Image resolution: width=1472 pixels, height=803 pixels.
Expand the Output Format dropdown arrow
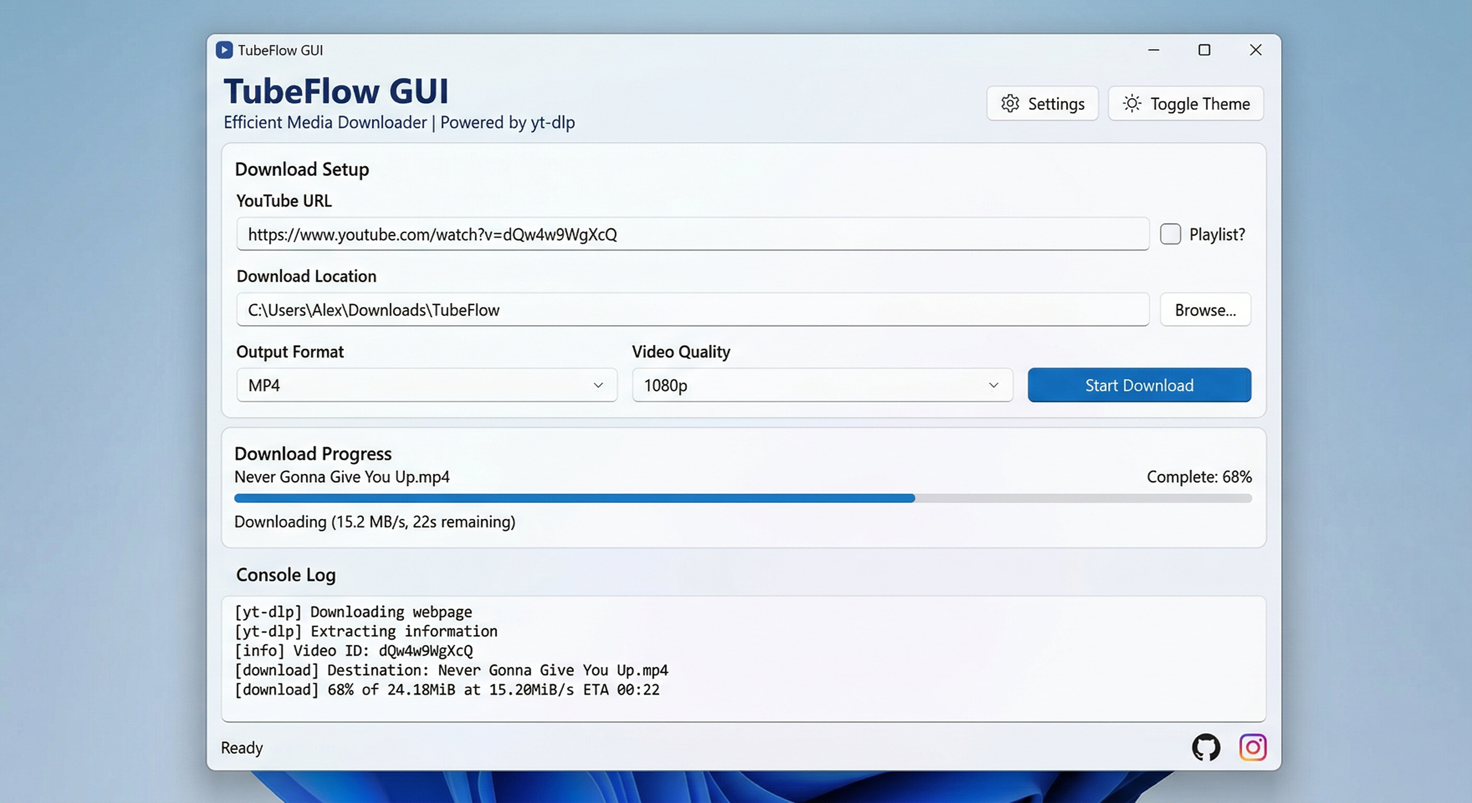click(597, 385)
